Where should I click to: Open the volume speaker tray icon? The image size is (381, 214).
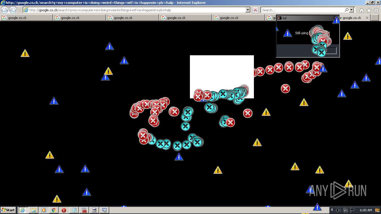(x=339, y=210)
